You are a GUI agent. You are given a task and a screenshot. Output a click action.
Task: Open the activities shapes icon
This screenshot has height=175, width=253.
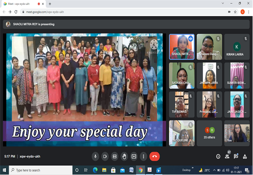(245, 156)
